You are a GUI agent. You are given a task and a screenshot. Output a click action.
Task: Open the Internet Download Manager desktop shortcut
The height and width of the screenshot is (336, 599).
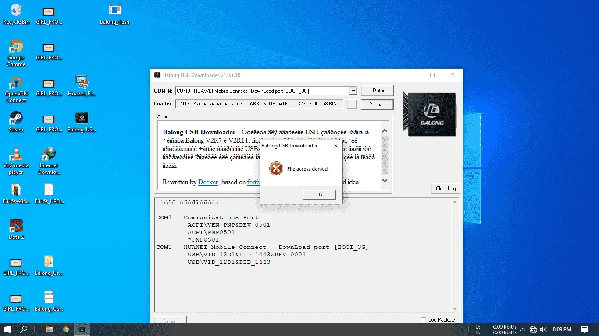49,161
